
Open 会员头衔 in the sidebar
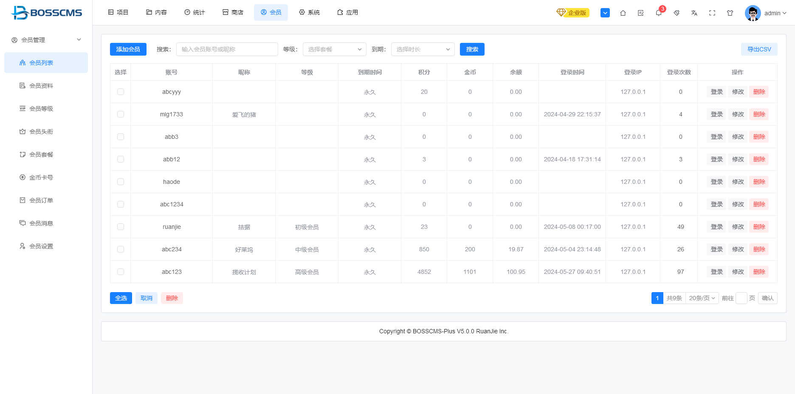(x=46, y=131)
